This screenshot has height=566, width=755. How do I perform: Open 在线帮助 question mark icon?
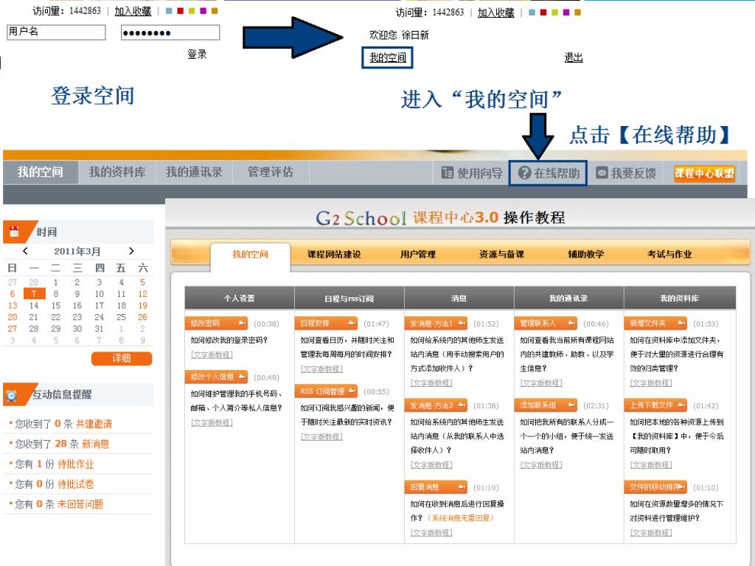525,173
